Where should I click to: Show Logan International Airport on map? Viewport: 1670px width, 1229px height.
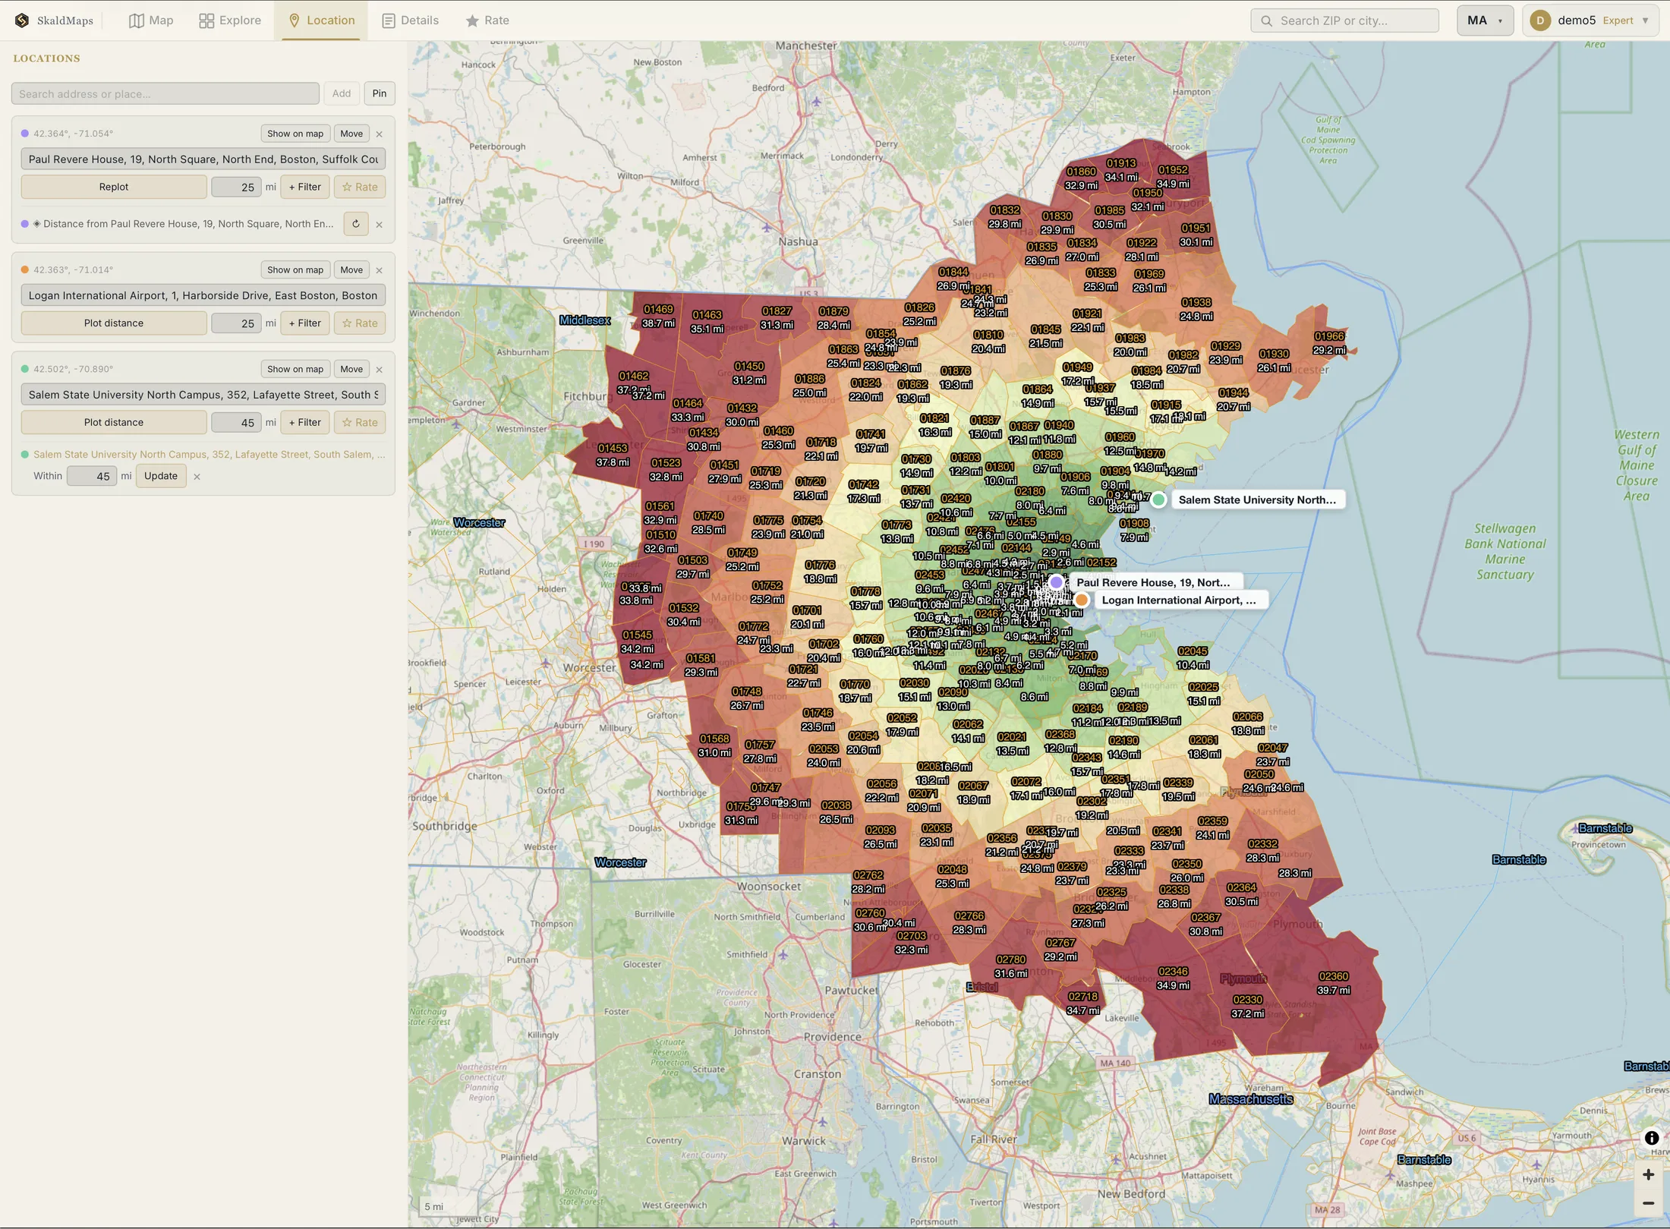tap(295, 269)
